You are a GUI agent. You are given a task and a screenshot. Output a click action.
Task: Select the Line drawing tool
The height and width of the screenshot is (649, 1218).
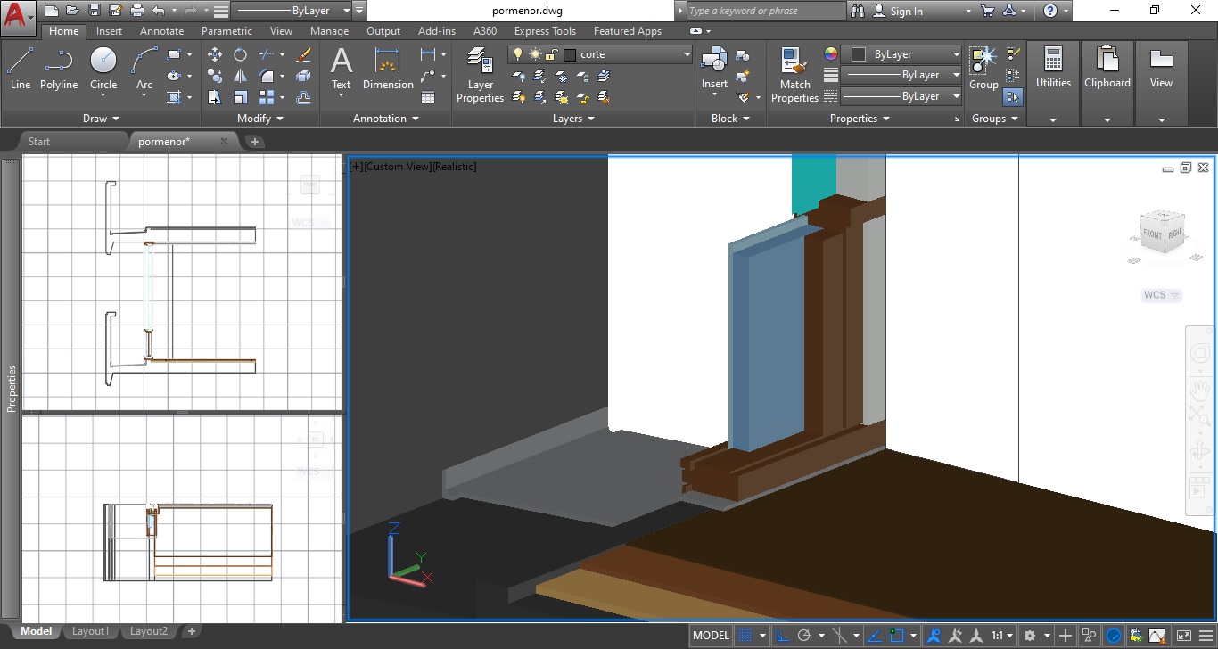(x=21, y=69)
